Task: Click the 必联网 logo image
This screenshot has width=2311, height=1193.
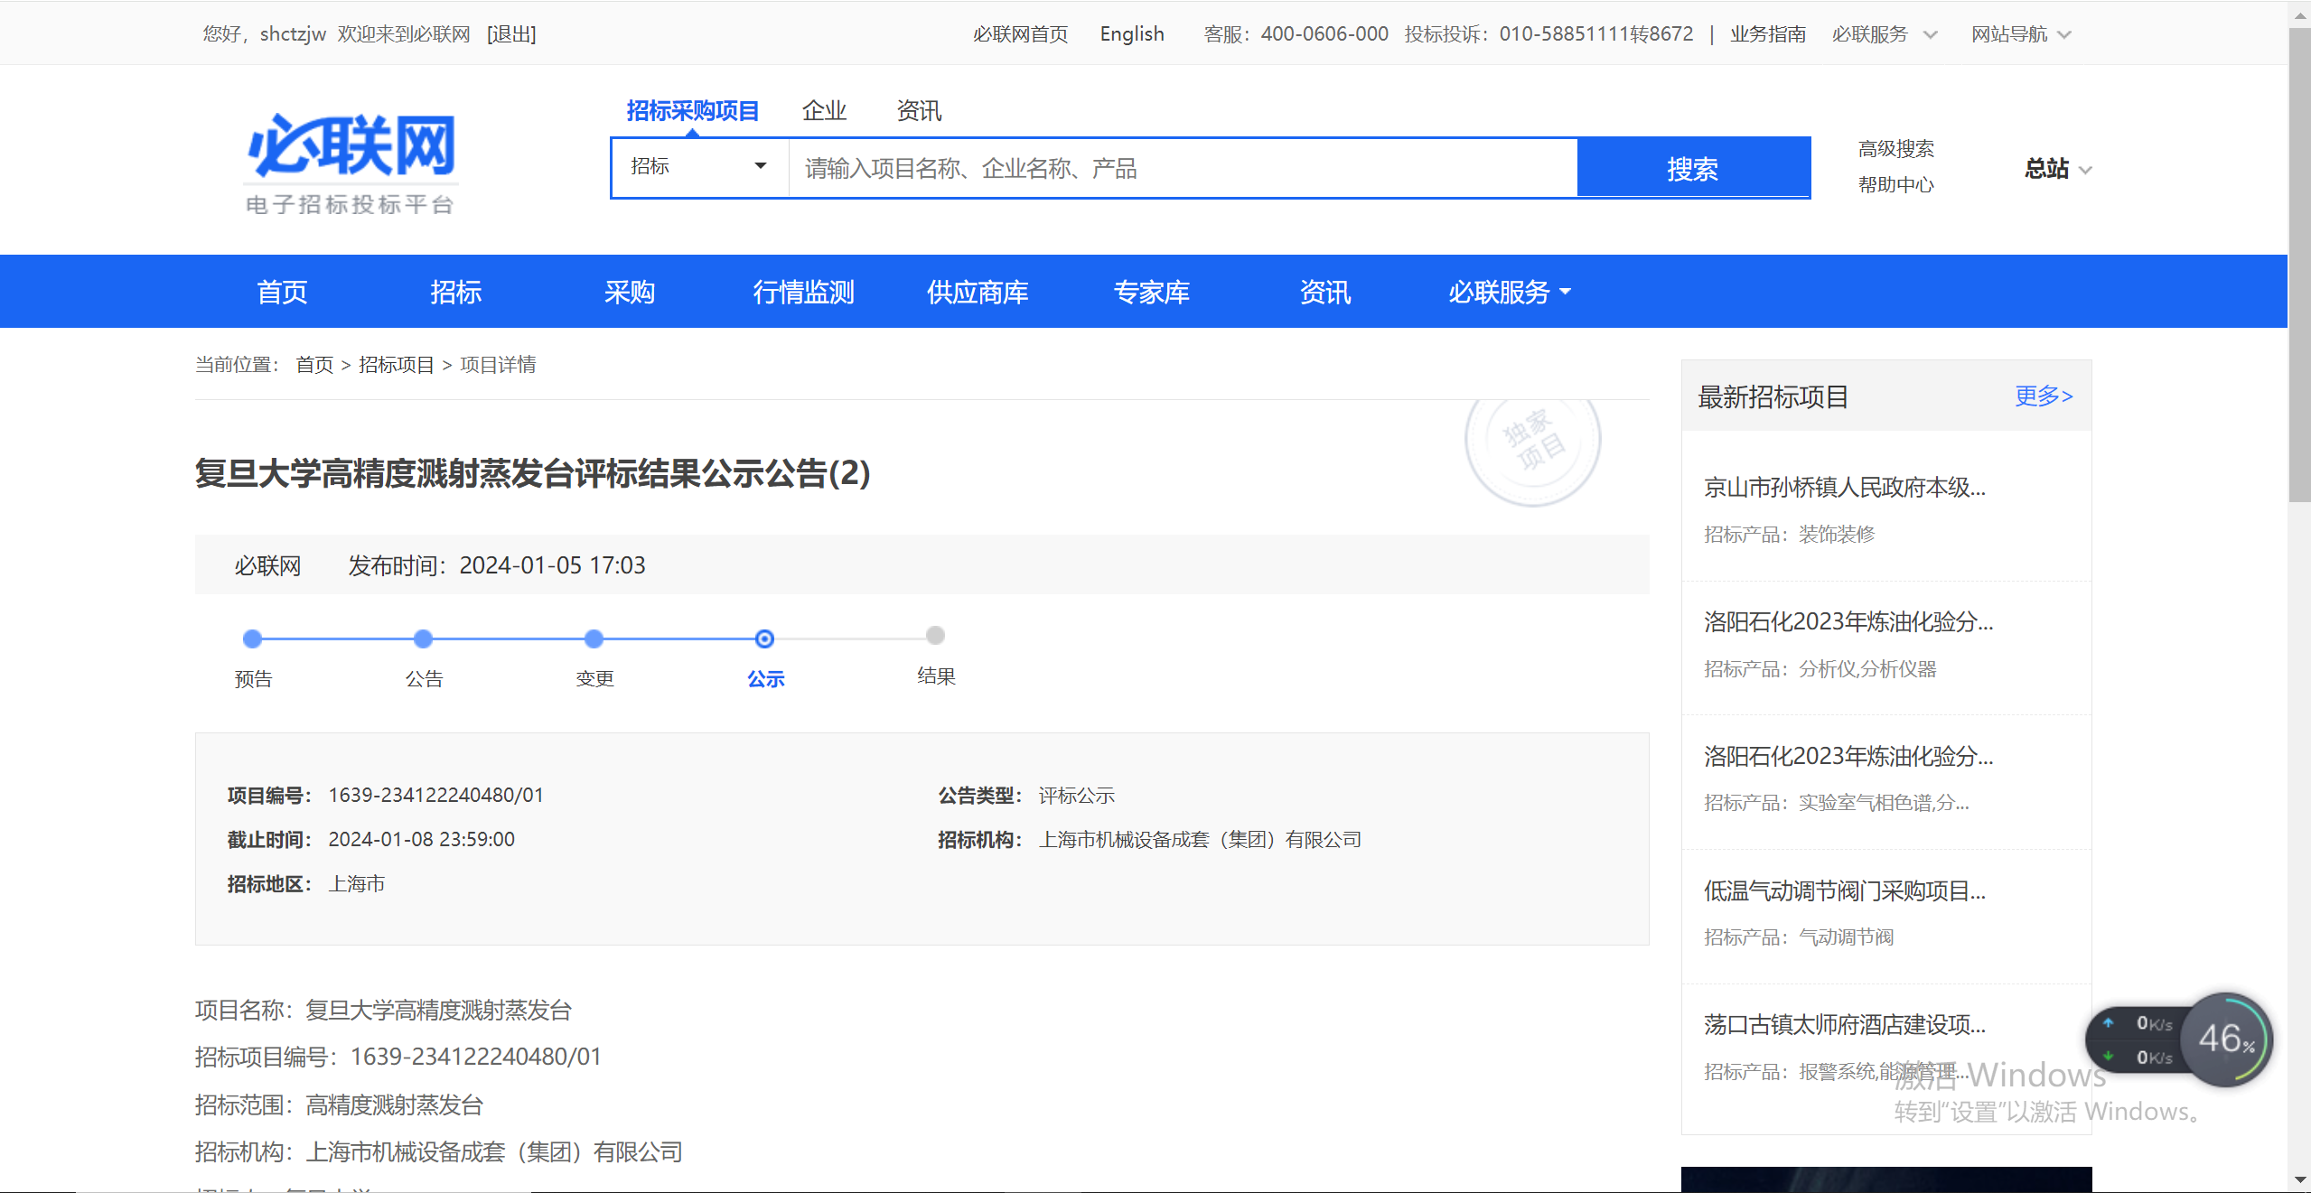Action: [351, 163]
